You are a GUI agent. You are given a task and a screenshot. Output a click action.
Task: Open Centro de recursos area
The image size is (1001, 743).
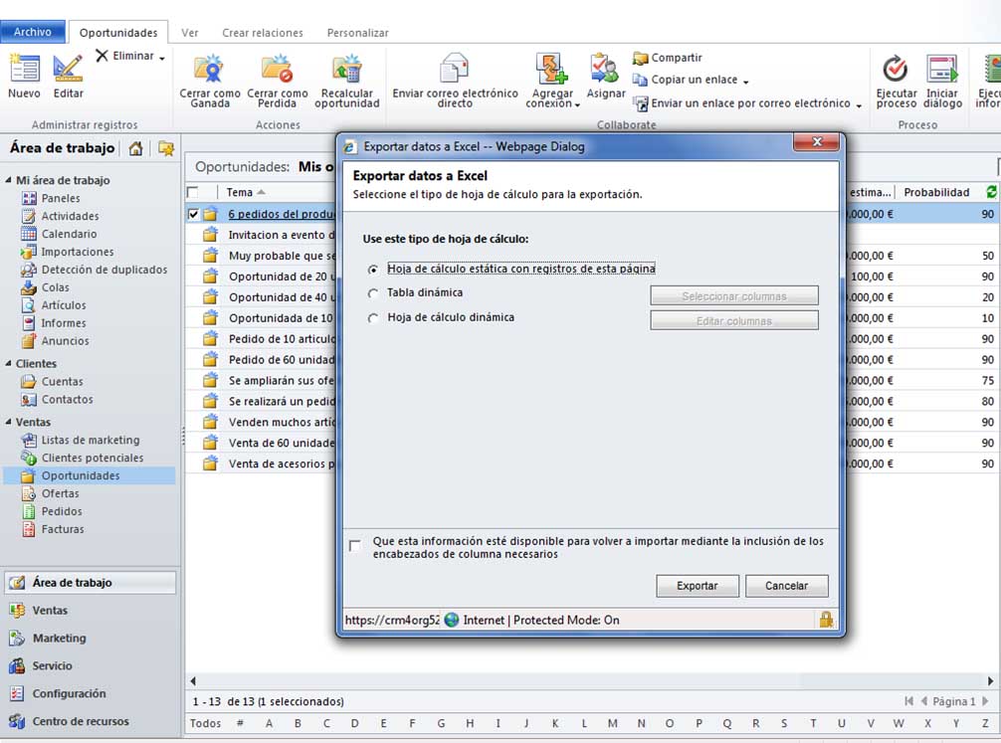coord(81,721)
